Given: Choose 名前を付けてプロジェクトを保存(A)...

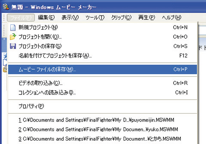Looking at the screenshot, I should coord(103,56).
